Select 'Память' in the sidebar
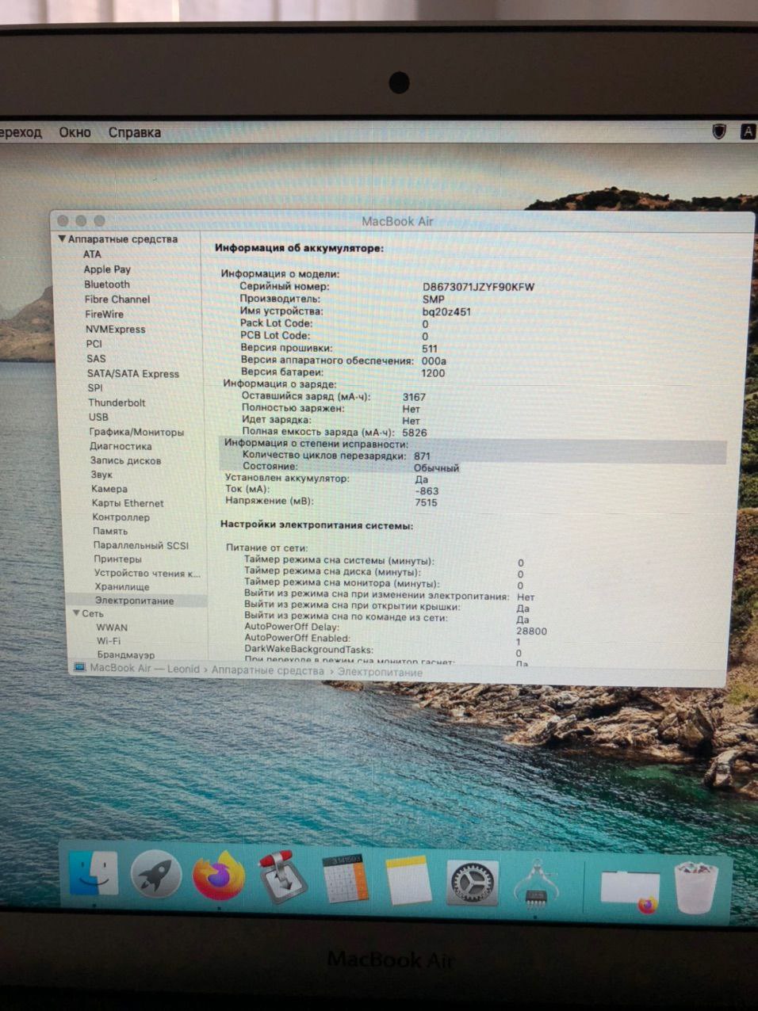The height and width of the screenshot is (1011, 758). tap(110, 532)
